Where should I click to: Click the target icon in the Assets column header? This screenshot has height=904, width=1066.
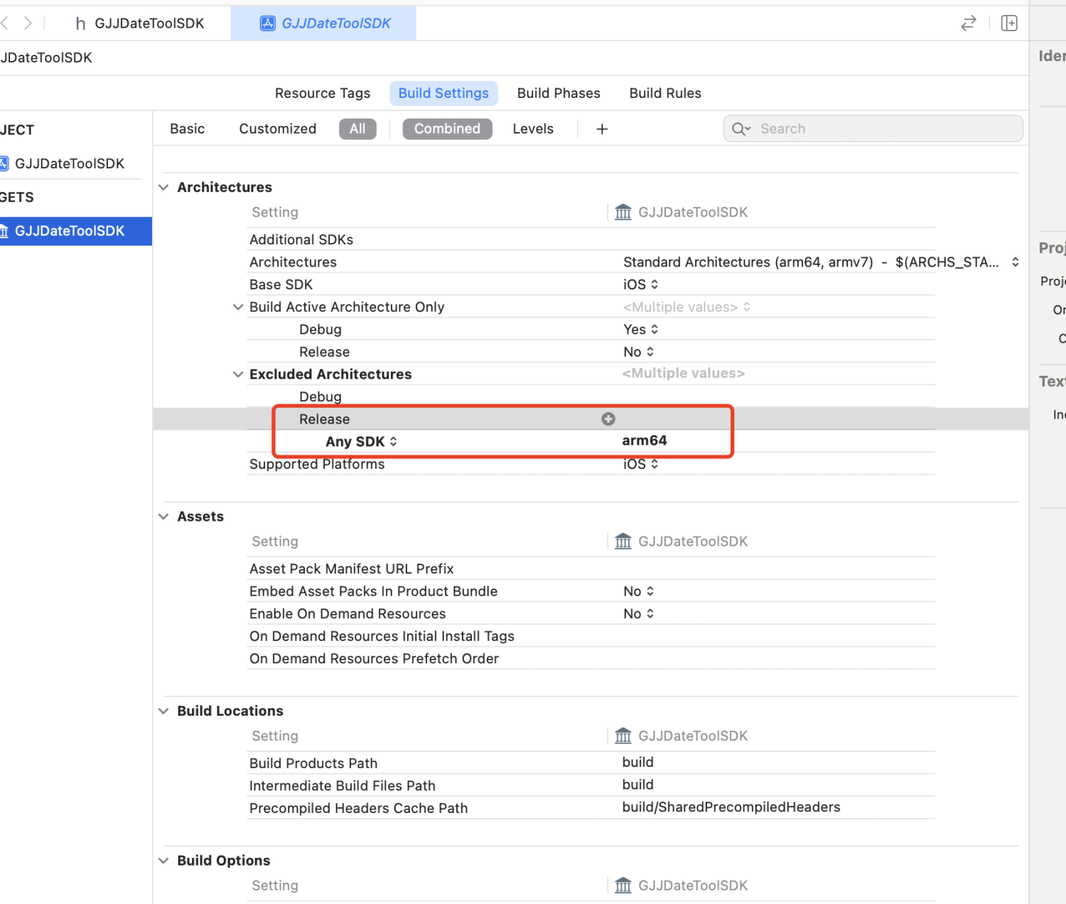[623, 542]
